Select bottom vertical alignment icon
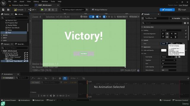This screenshot has width=190, height=106. pyautogui.click(x=171, y=37)
